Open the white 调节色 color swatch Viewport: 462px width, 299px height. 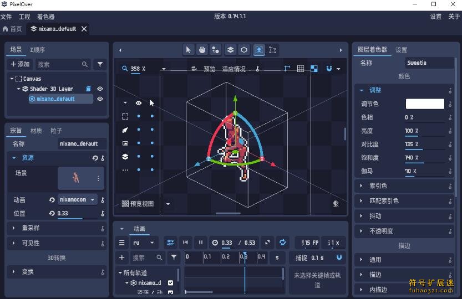tap(425, 104)
